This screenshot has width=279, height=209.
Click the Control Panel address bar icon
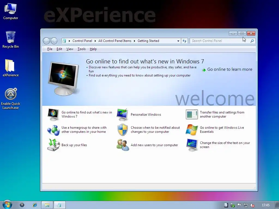[64, 41]
